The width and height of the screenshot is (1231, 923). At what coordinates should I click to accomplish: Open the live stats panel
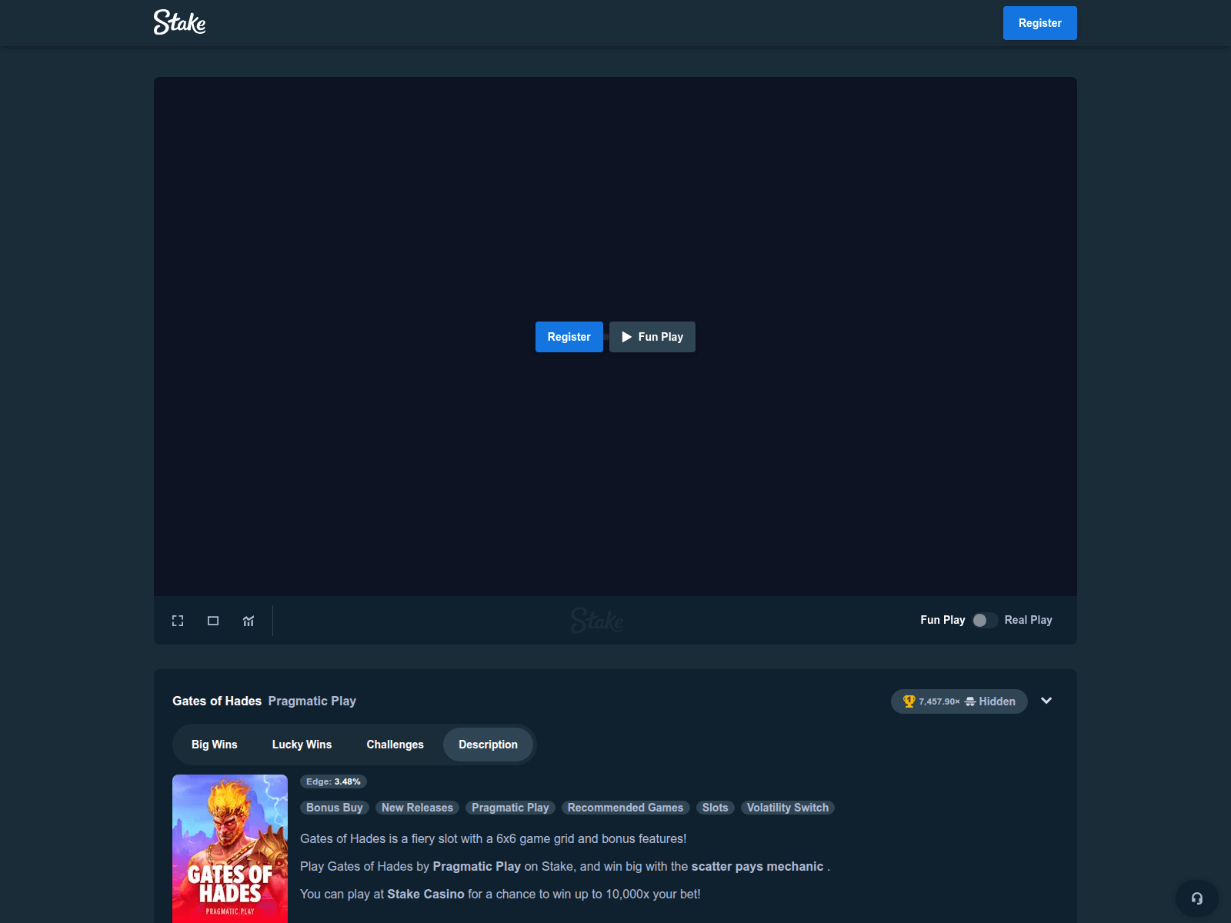click(248, 620)
